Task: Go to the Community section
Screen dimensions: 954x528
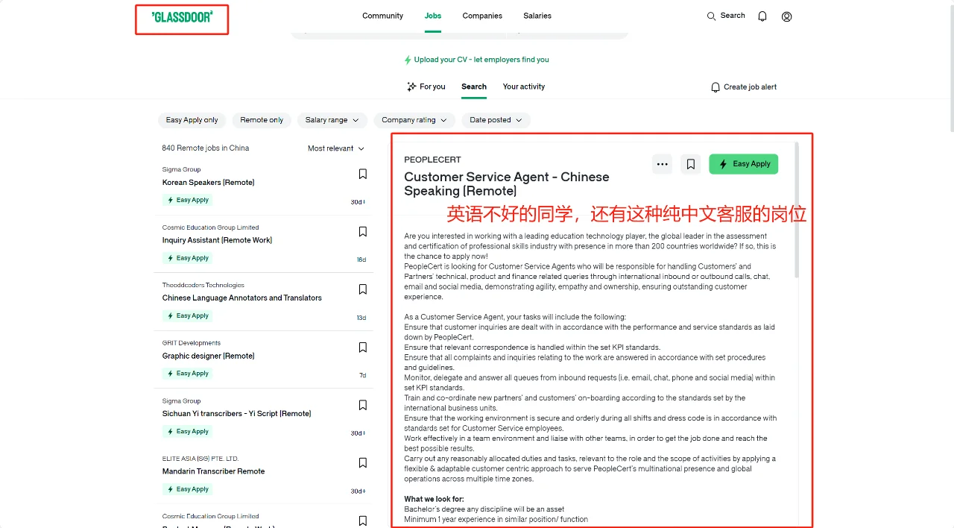Action: (382, 16)
